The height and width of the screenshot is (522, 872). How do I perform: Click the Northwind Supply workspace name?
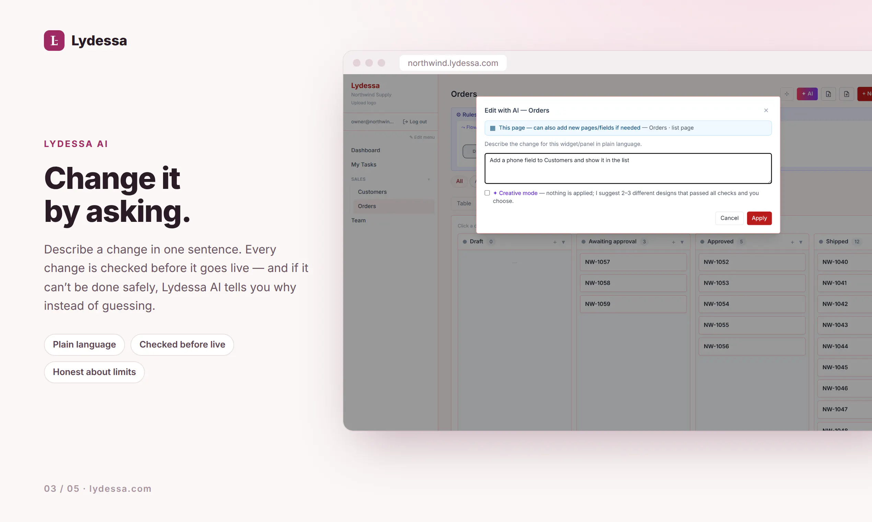(x=371, y=95)
